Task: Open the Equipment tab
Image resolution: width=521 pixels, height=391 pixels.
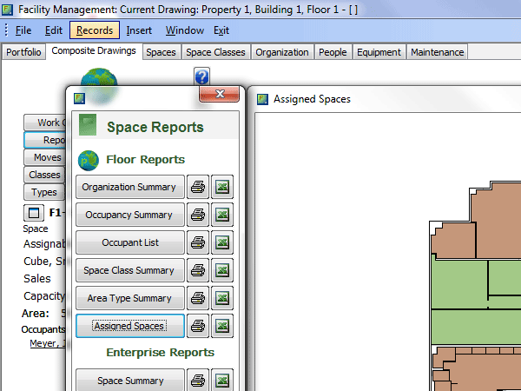Action: tap(379, 52)
